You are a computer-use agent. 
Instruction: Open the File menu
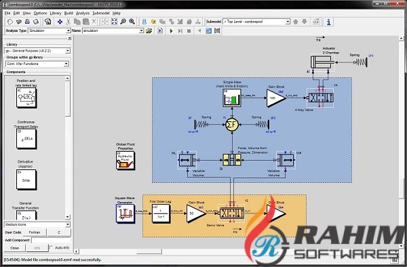click(x=7, y=13)
